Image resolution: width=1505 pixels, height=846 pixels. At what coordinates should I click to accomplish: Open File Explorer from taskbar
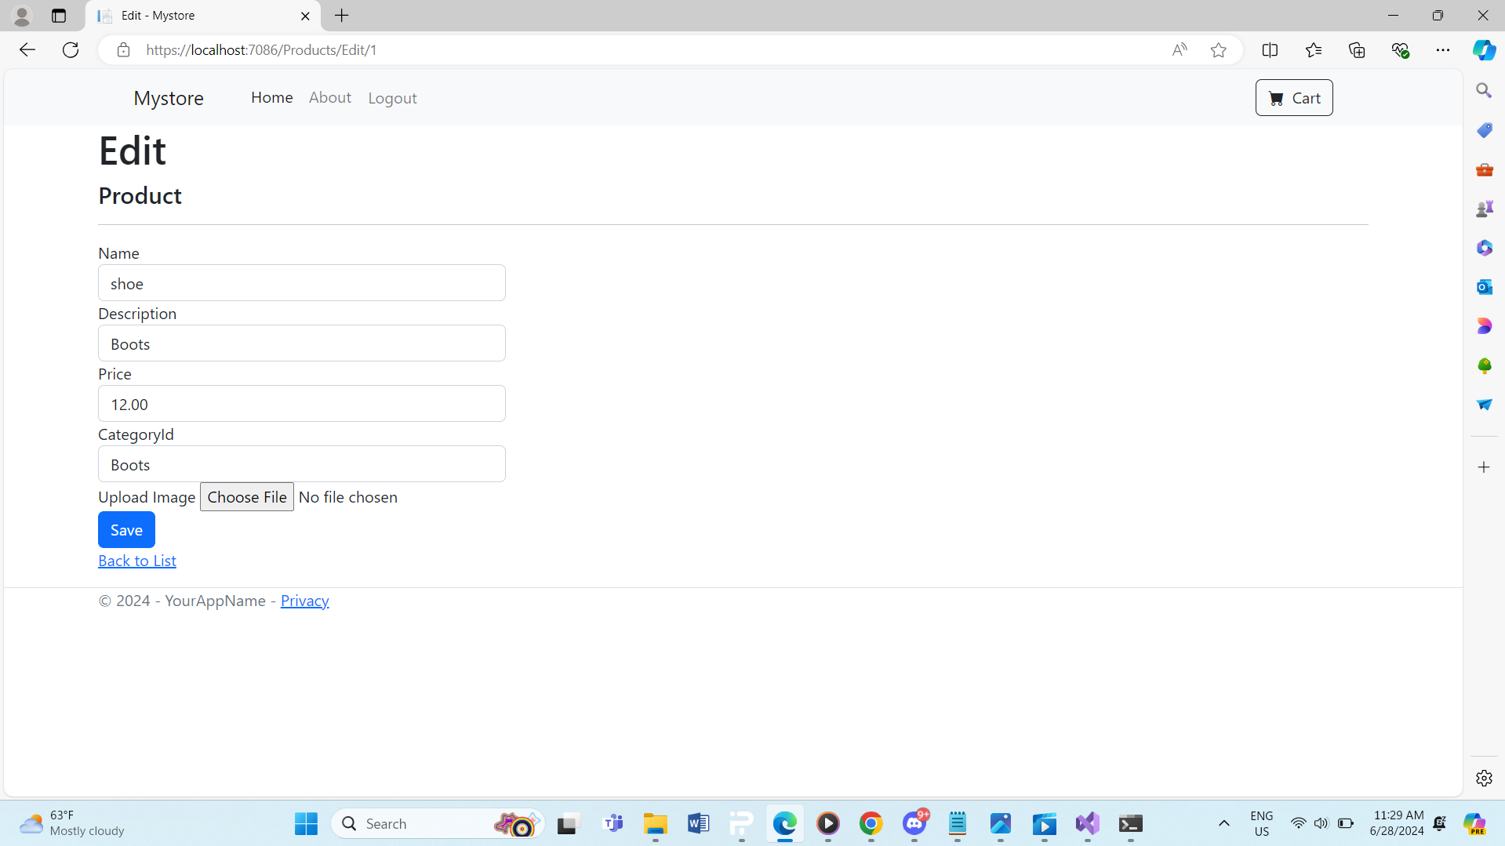coord(656,823)
